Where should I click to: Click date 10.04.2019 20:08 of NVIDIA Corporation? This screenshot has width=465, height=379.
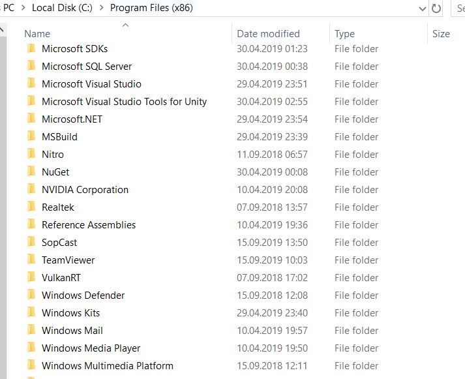pyautogui.click(x=272, y=189)
